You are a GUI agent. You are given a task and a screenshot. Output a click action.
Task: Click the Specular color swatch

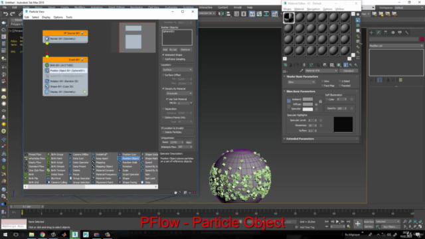tap(307, 109)
